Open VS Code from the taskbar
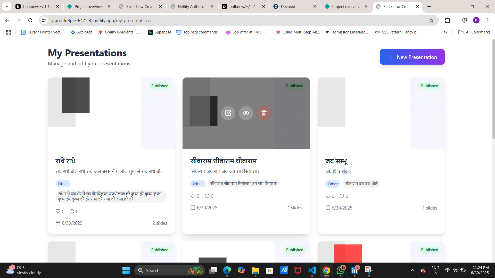The width and height of the screenshot is (495, 278). click(312, 270)
